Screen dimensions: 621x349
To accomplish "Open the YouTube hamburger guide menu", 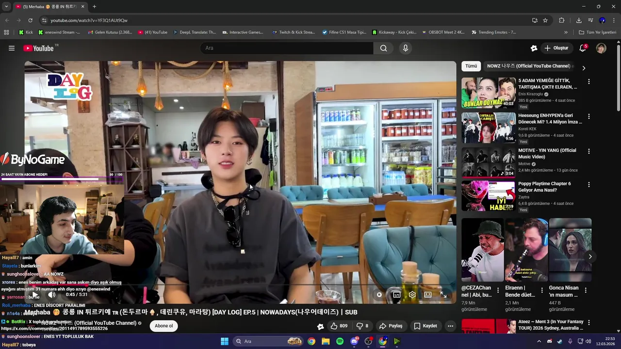I will point(12,48).
